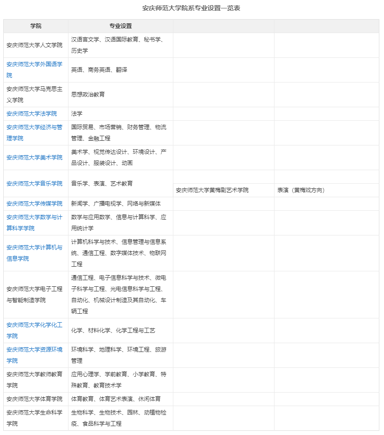Image resolution: width=384 pixels, height=435 pixels.
Task: Select the cell starting with 数学与应用数学
Action: pos(121,223)
